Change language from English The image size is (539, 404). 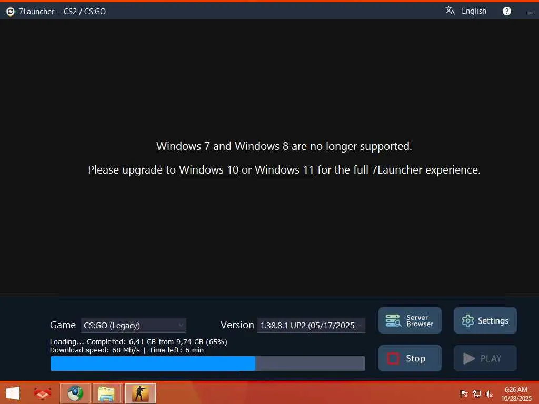coord(474,11)
